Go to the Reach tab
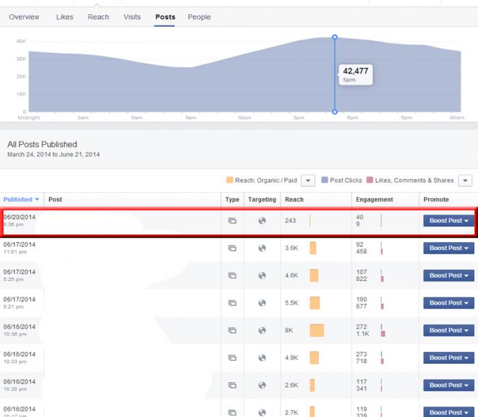This screenshot has width=478, height=417. [98, 17]
